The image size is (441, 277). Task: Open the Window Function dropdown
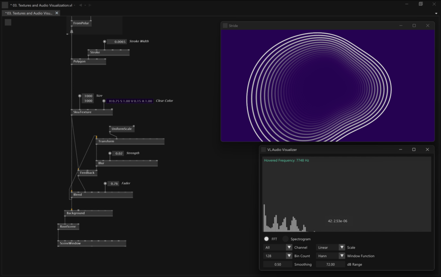(342, 256)
